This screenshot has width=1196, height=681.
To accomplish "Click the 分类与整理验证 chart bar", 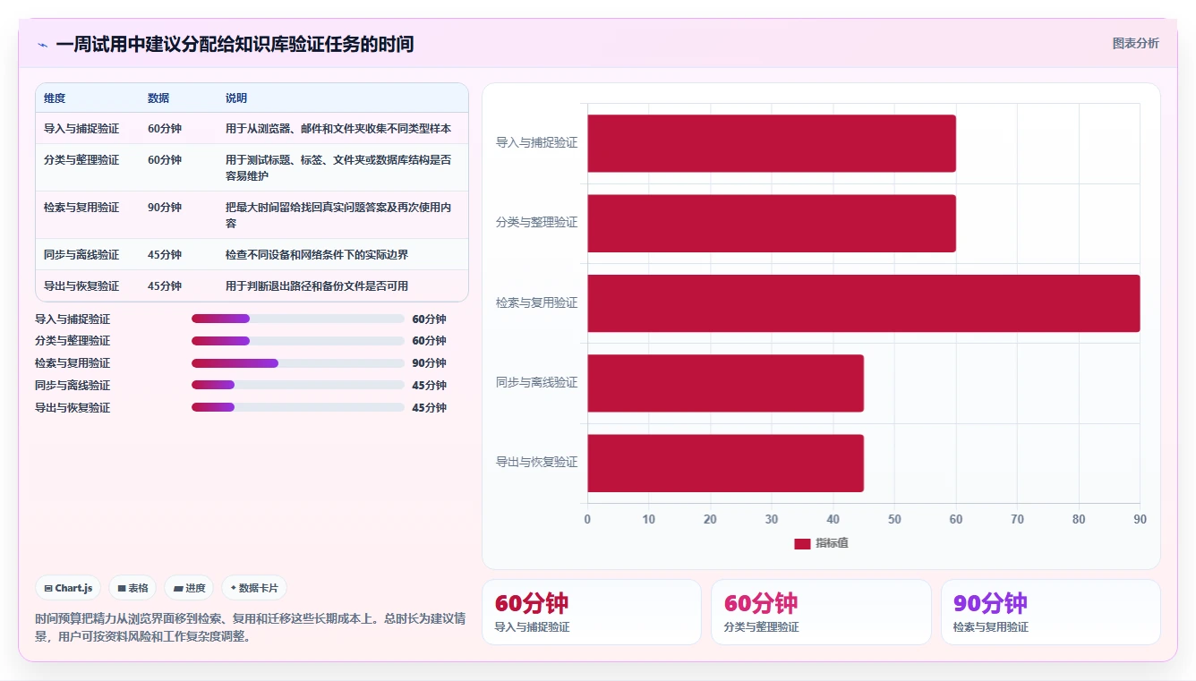I will pyautogui.click(x=772, y=223).
